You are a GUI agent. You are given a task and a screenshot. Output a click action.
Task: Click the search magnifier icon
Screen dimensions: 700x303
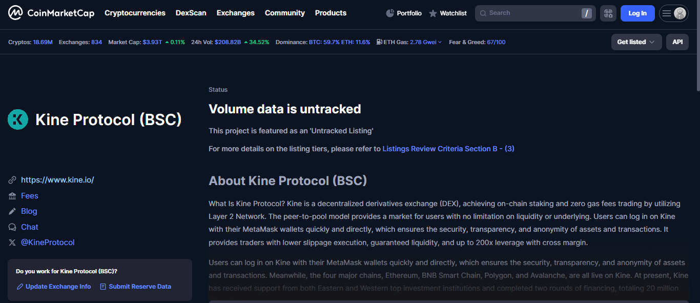[x=483, y=13]
